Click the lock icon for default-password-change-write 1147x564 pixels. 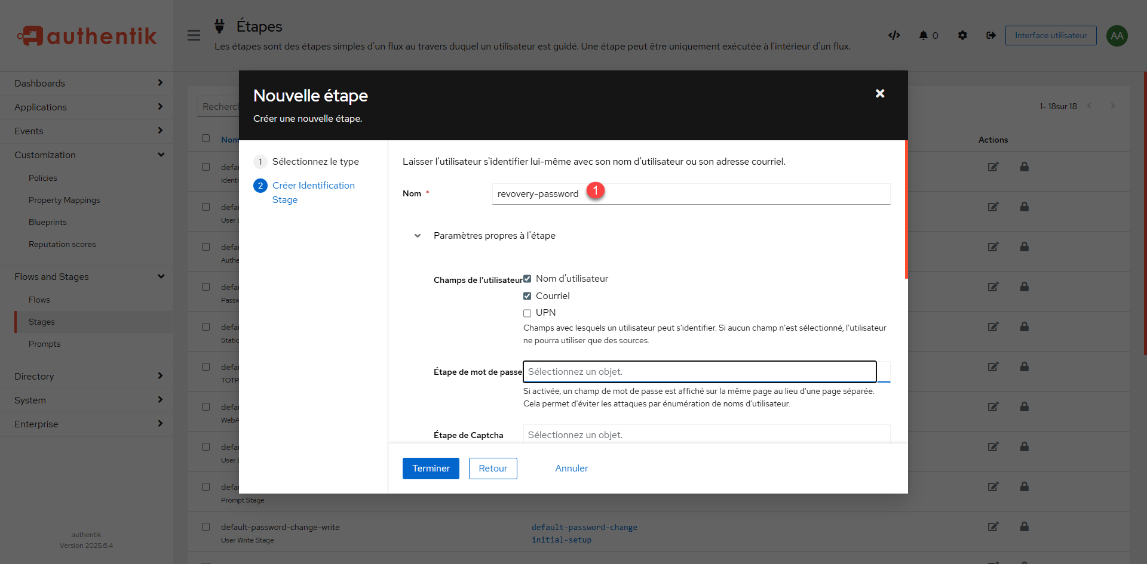pyautogui.click(x=1024, y=526)
